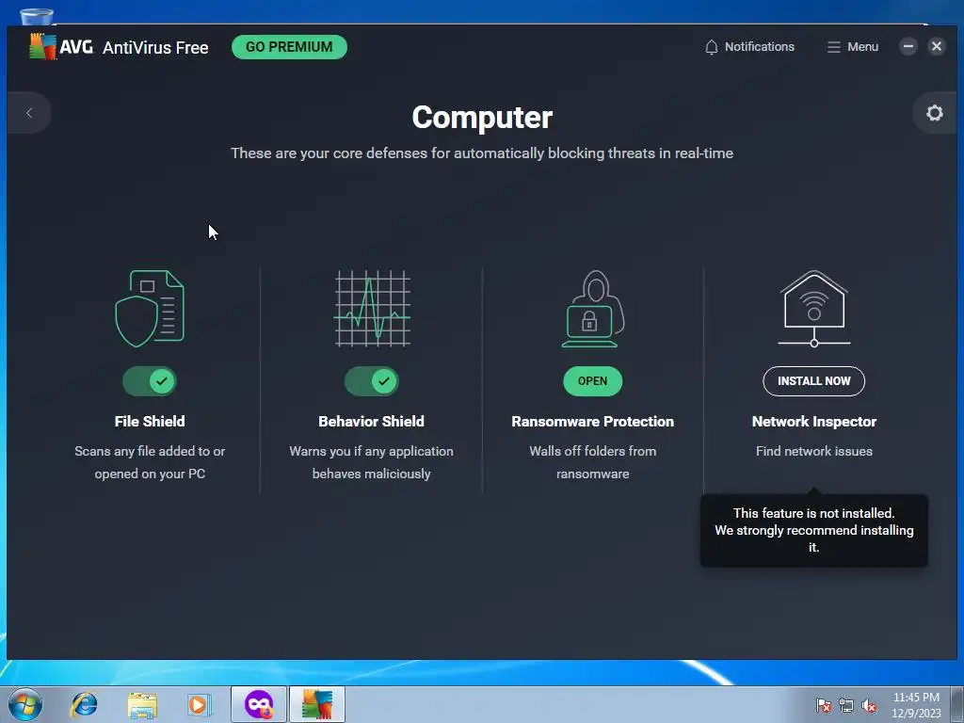Open Windows Explorer folder on the taskbar
Viewport: 964px width, 723px height.
click(x=142, y=705)
